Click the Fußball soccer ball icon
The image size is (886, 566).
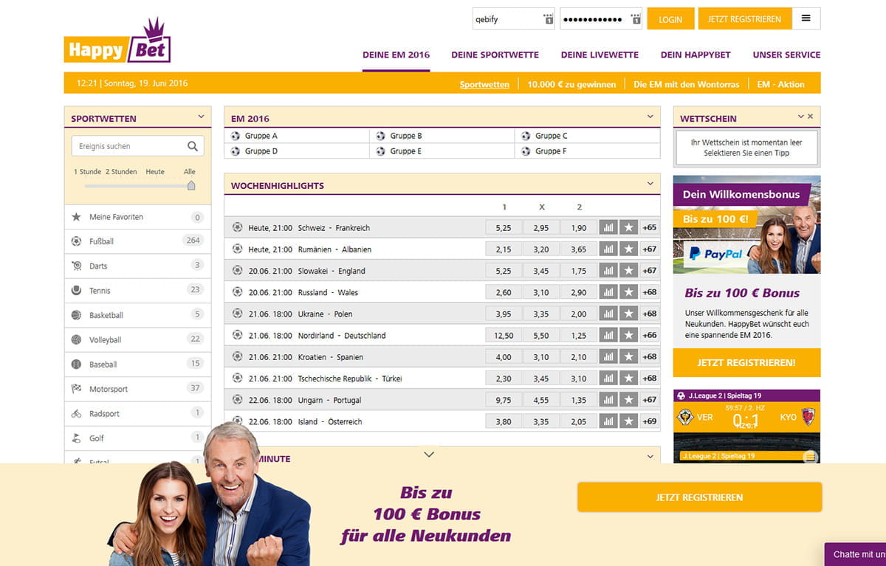pyautogui.click(x=77, y=241)
